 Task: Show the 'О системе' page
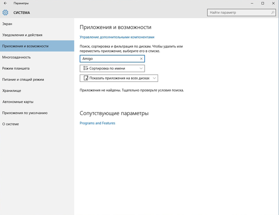pos(11,124)
